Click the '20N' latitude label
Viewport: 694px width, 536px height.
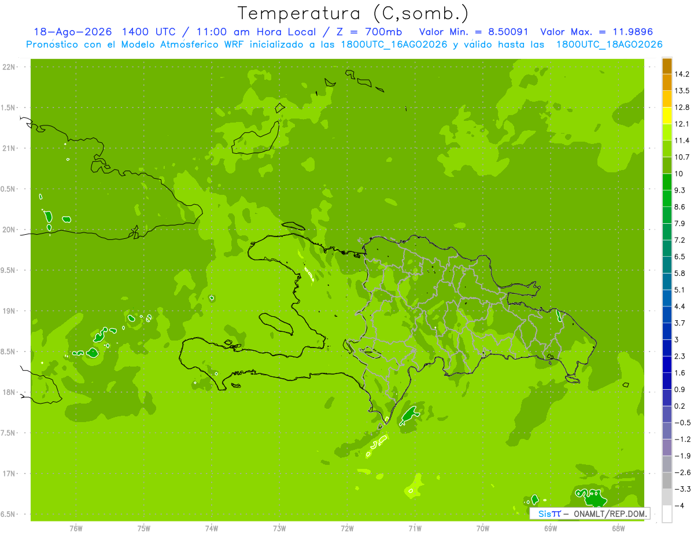pyautogui.click(x=10, y=230)
